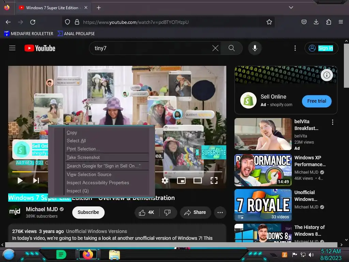Screen dimensions: 349x262
Task: Enable the miniplayer mode
Action: pyautogui.click(x=181, y=180)
